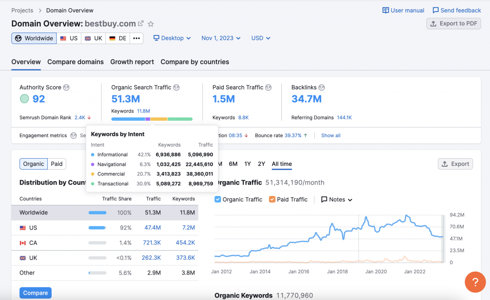The height and width of the screenshot is (300, 490).
Task: Toggle Organic Traffic checkbox
Action: click(x=218, y=199)
